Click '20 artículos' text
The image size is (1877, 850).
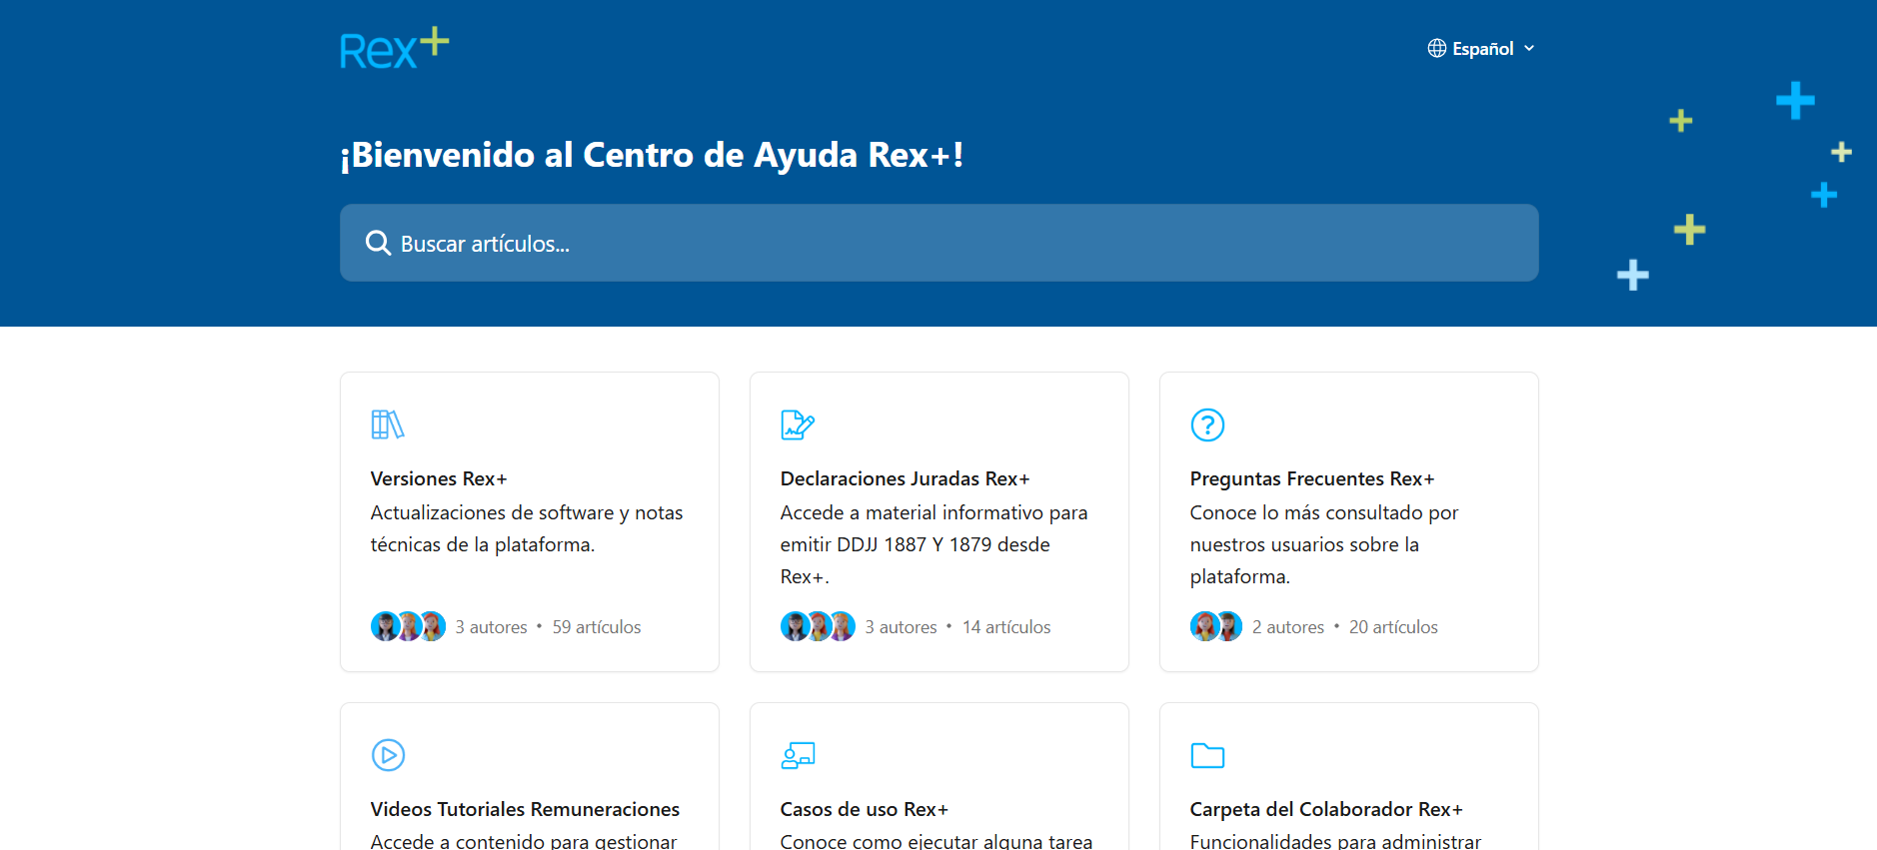coord(1393,627)
